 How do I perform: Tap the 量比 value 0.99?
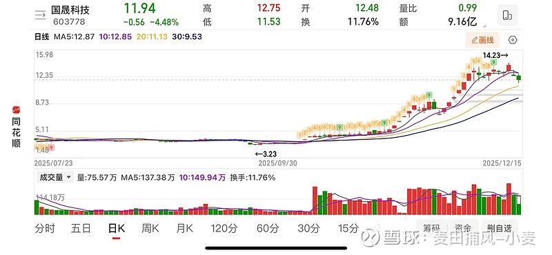pyautogui.click(x=468, y=8)
